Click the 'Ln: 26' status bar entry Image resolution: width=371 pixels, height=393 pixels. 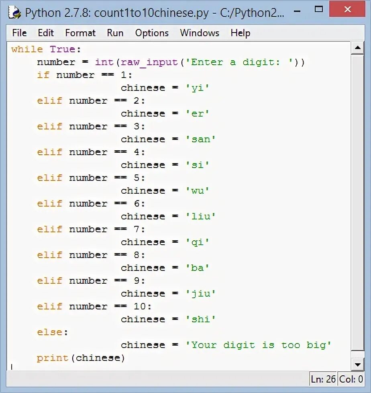pyautogui.click(x=323, y=379)
